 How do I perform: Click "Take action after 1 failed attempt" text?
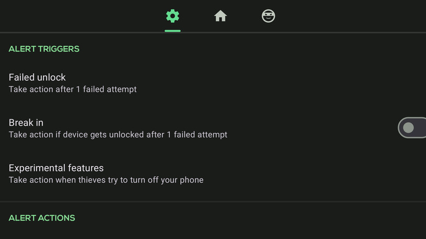coord(73,89)
